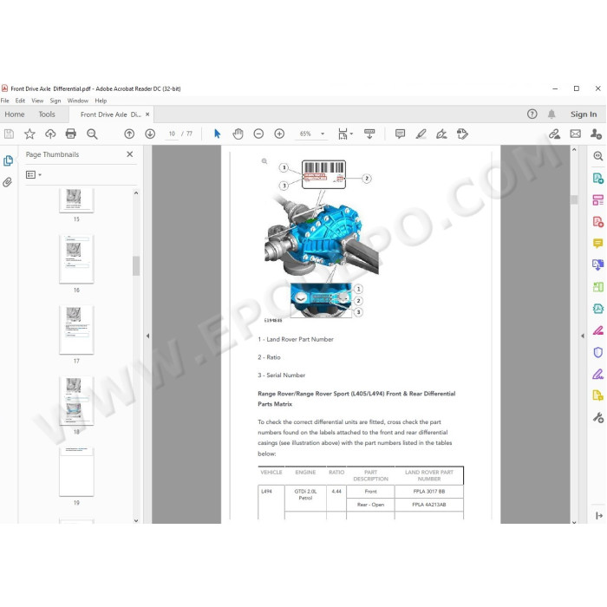Click the Share with others person icon
The image size is (607, 607).
(596, 134)
